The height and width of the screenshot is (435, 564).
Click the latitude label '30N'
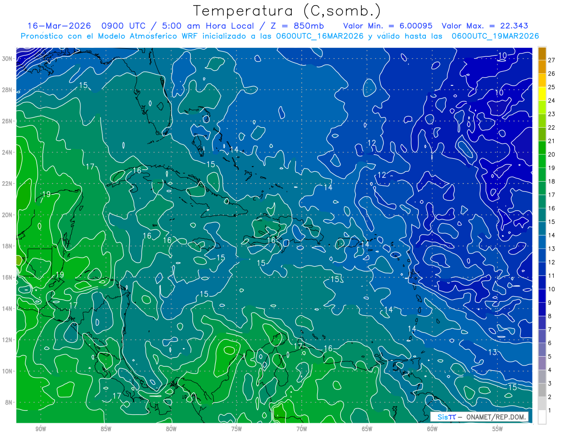pyautogui.click(x=7, y=59)
